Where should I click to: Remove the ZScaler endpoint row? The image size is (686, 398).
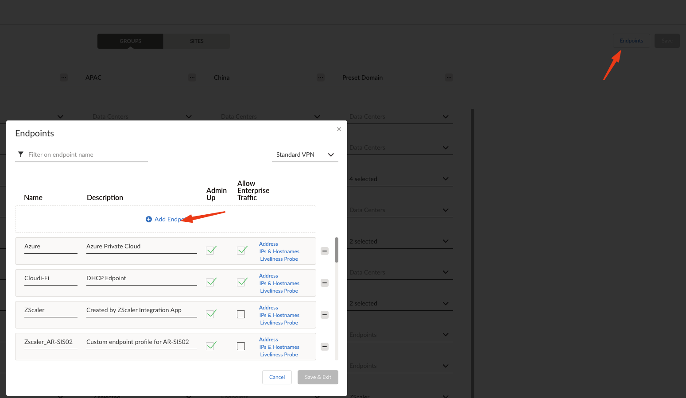click(x=325, y=315)
